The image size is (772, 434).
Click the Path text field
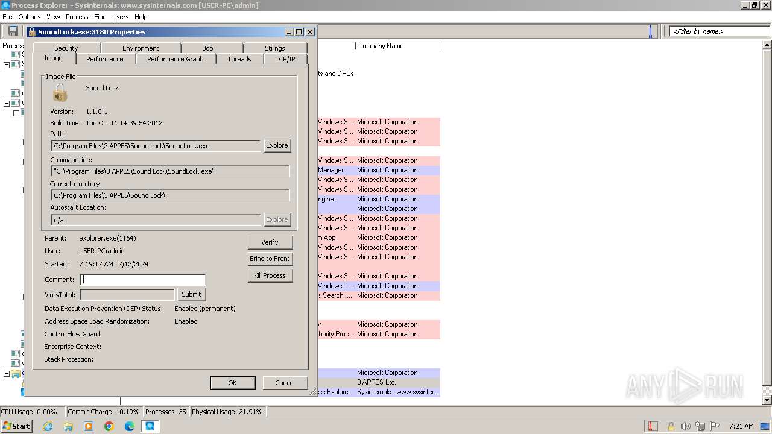click(x=156, y=146)
